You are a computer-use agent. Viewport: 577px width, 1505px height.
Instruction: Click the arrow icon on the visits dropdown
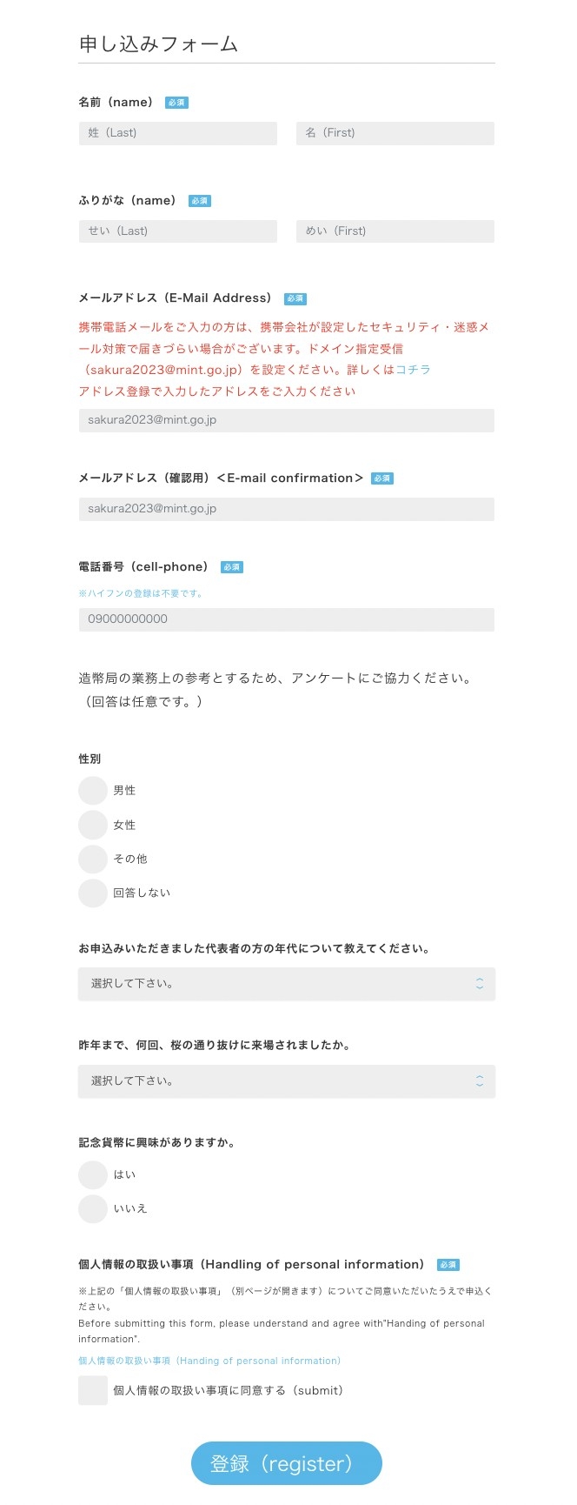[x=479, y=1081]
